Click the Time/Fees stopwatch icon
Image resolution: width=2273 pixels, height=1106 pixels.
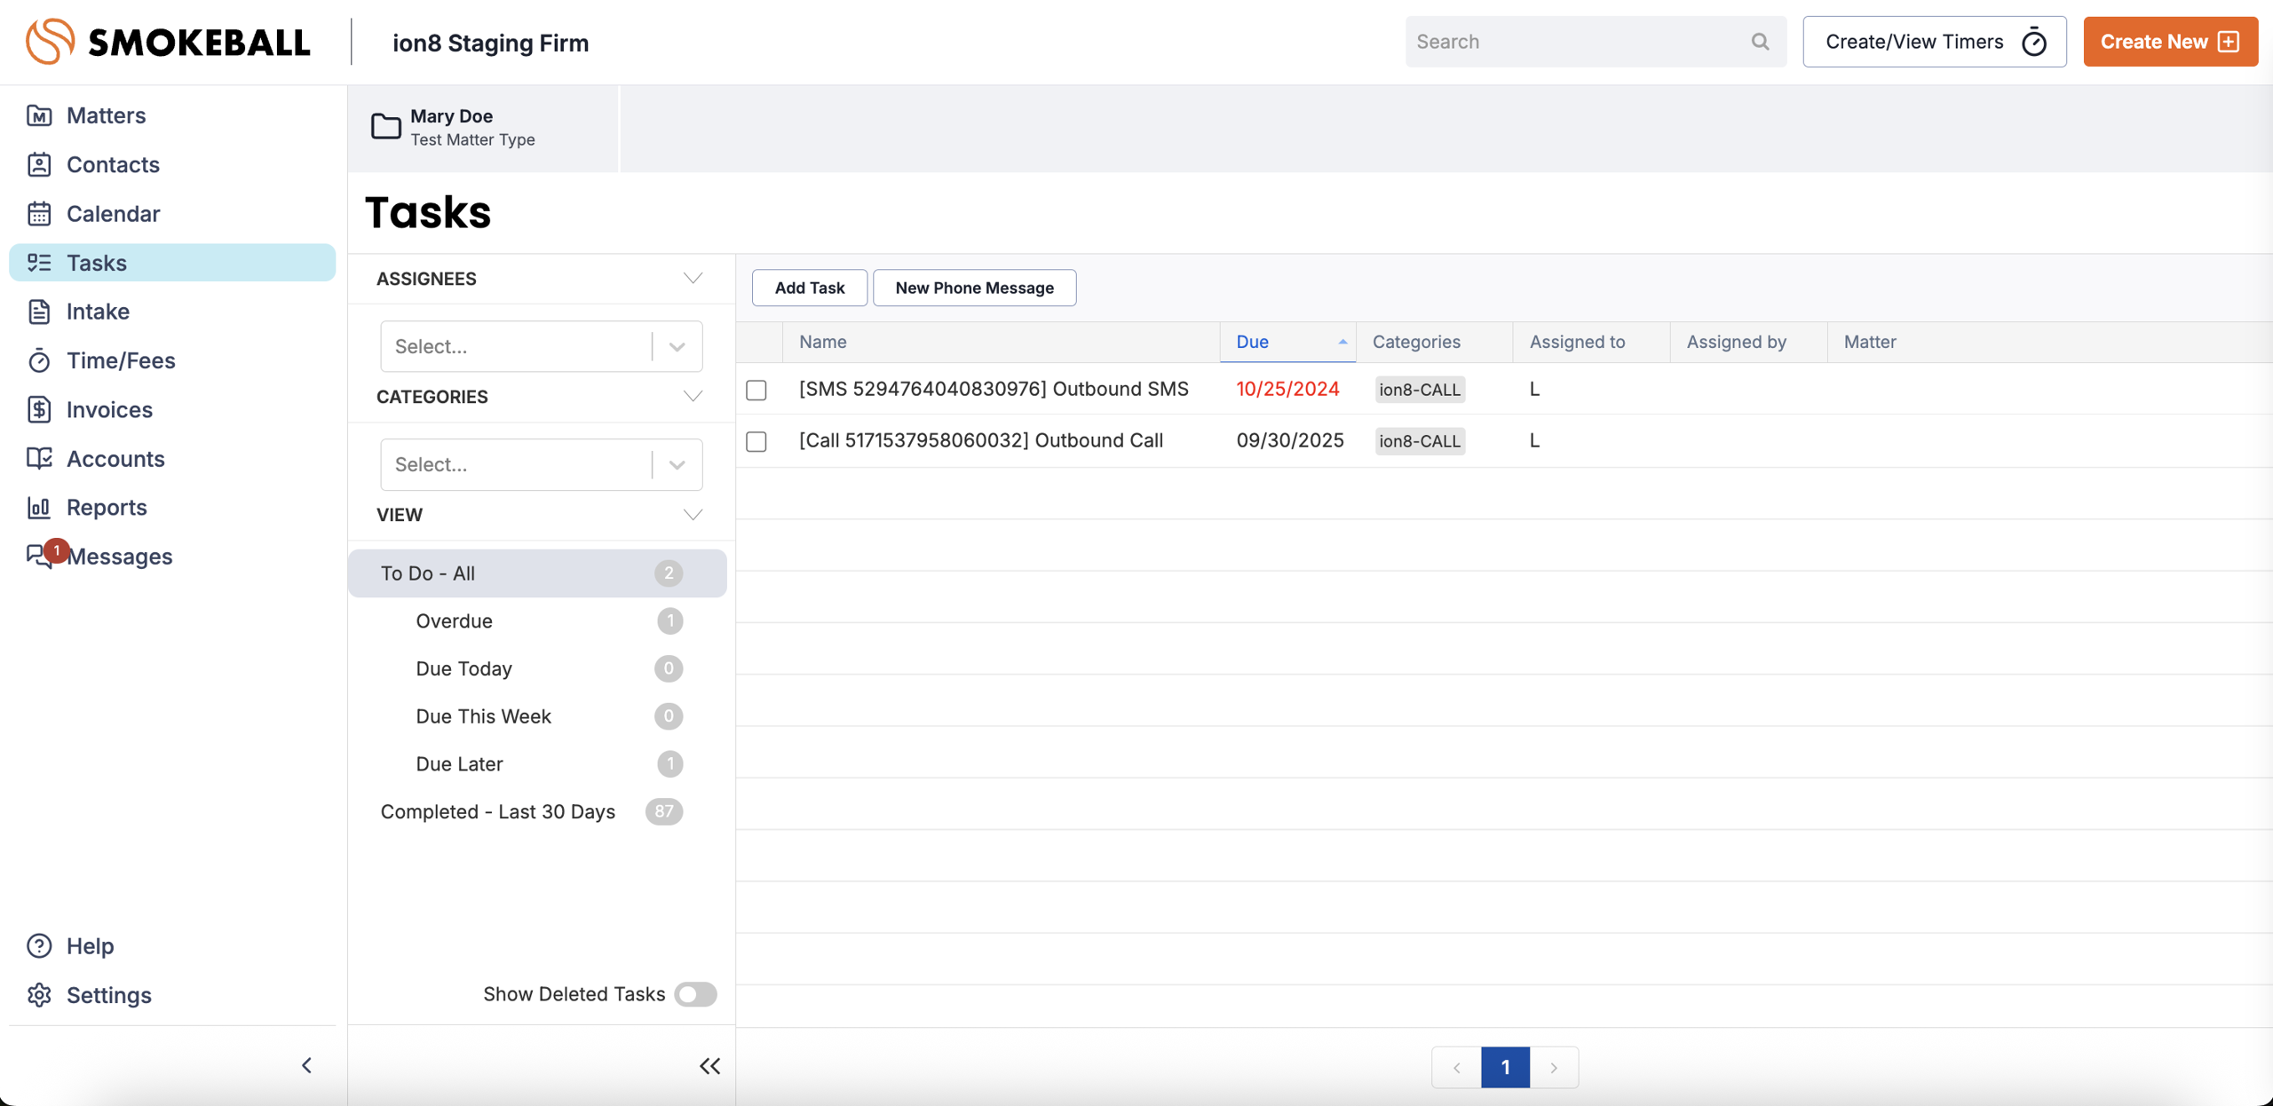[x=39, y=360]
